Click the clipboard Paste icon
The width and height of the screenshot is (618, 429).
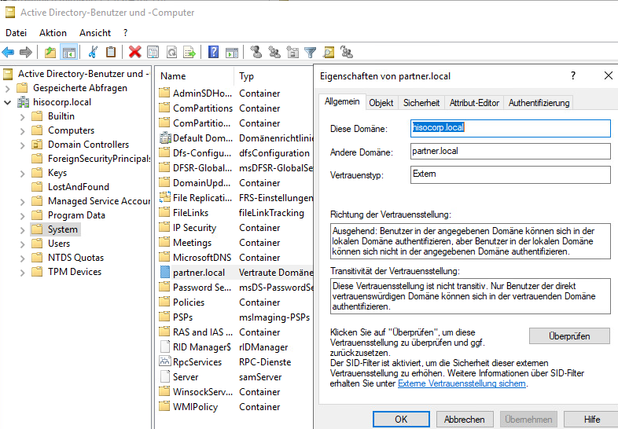pyautogui.click(x=111, y=52)
